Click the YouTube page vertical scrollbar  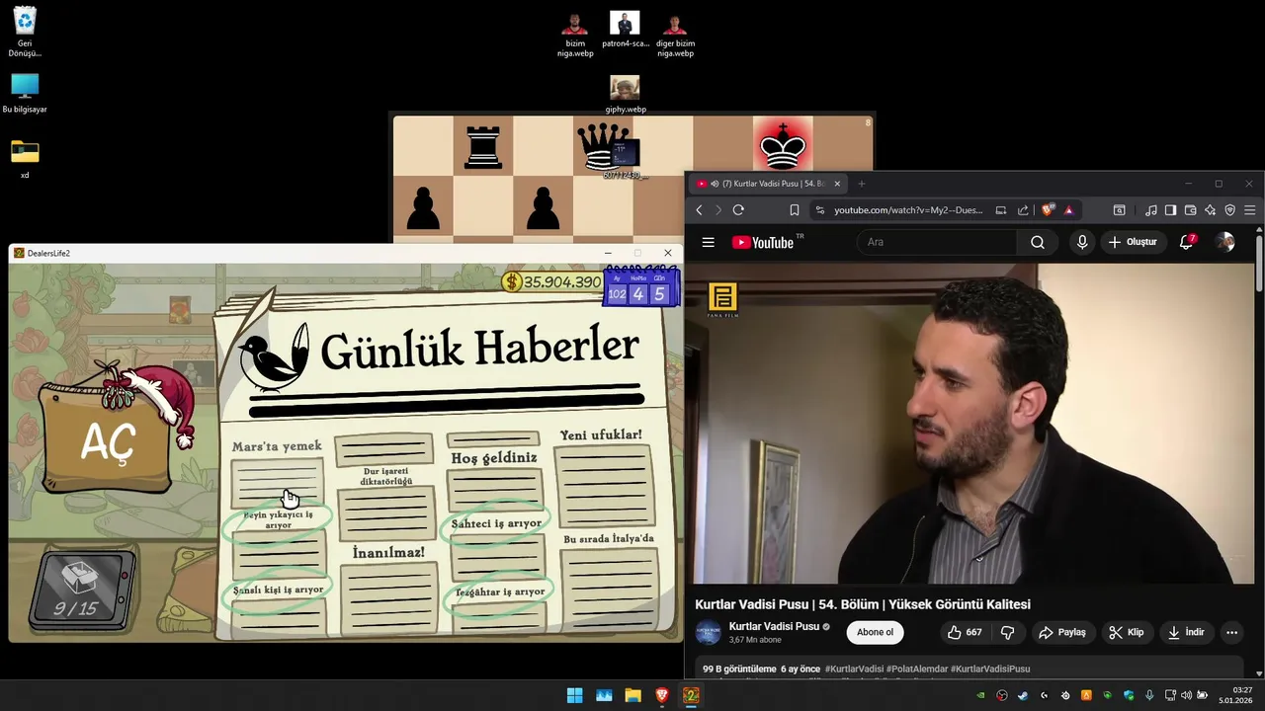[x=1259, y=264]
